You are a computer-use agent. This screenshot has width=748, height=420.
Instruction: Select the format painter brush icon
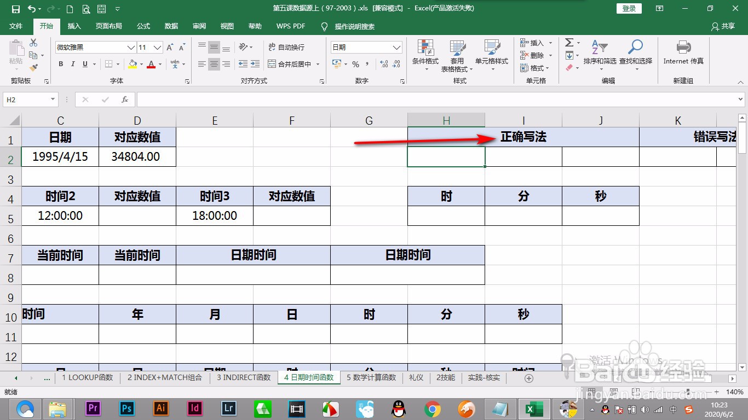[32, 67]
